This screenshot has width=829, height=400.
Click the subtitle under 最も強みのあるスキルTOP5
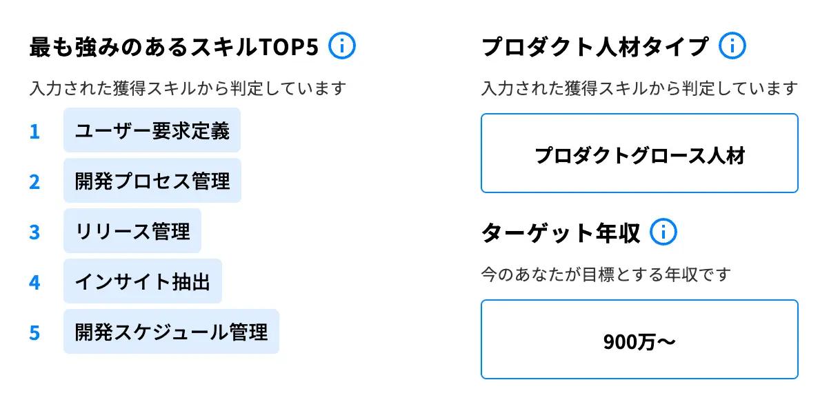pos(188,88)
